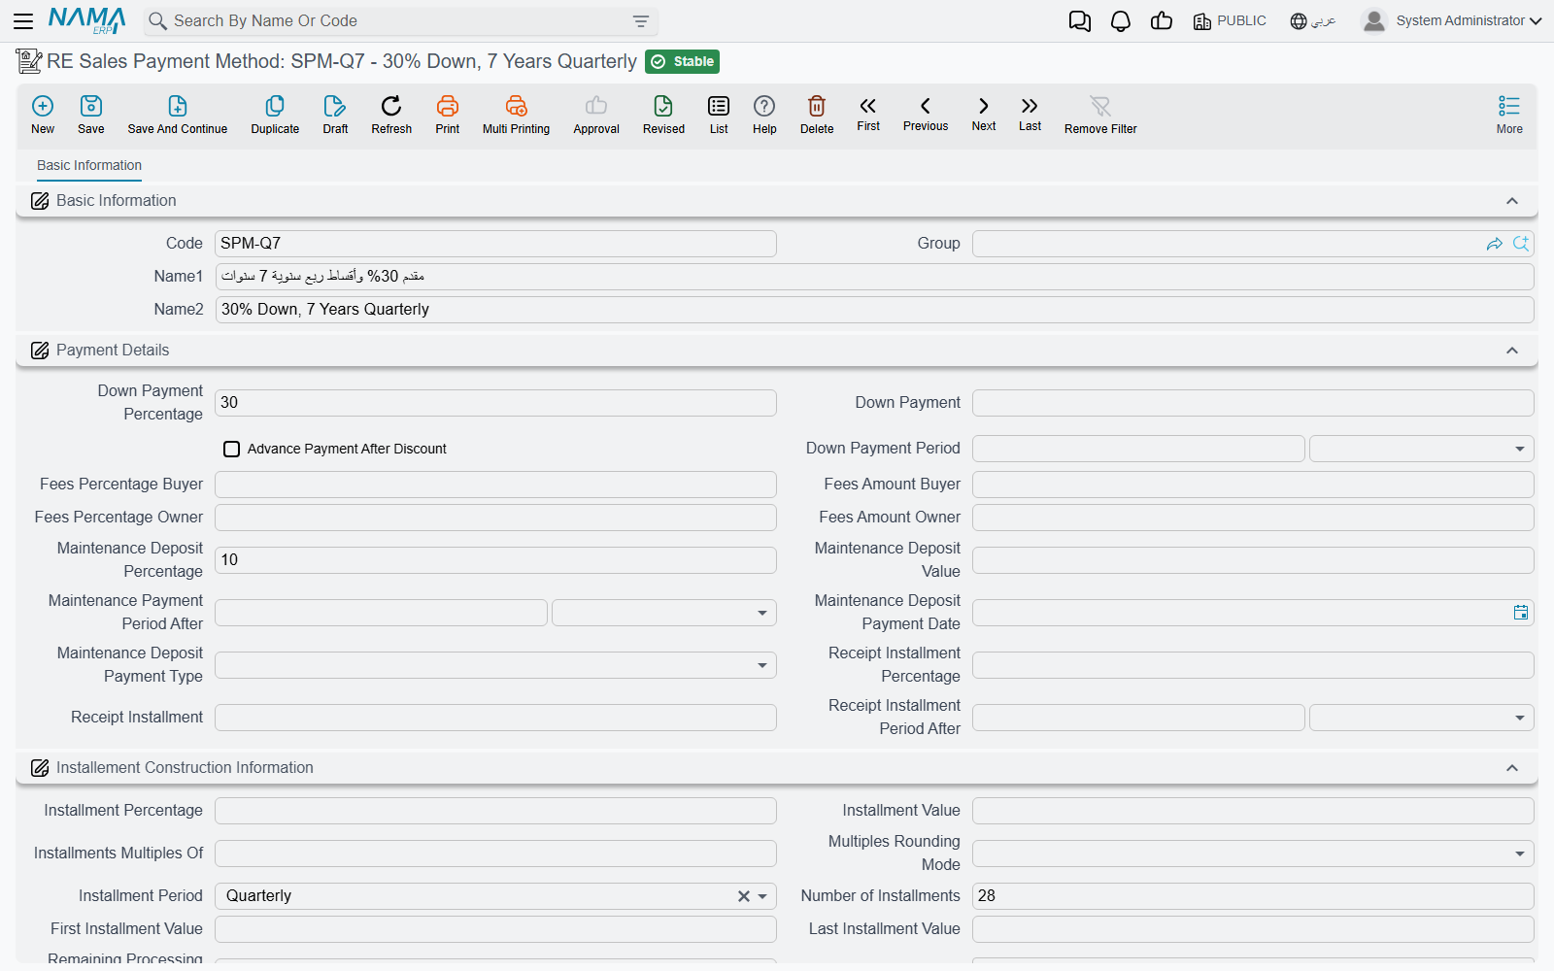This screenshot has width=1554, height=971.
Task: Open the chat messages icon
Action: [x=1079, y=20]
